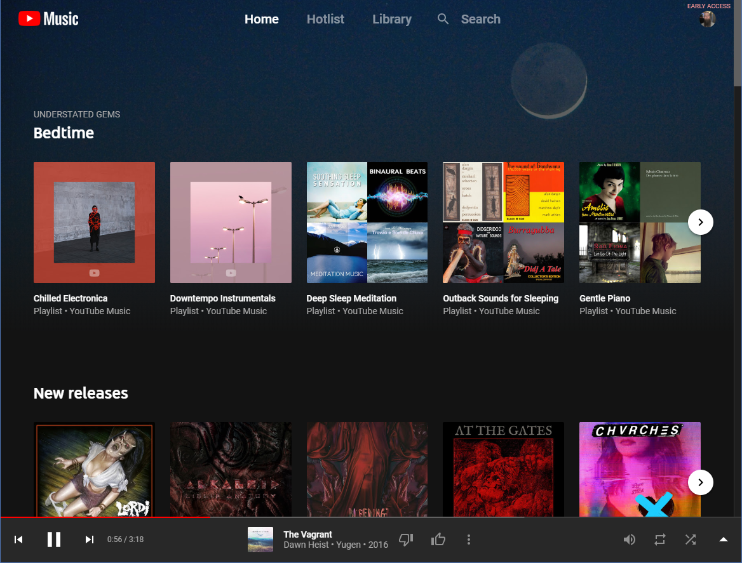
Task: Open Deep Sleep Meditation playlist thumbnail
Action: click(367, 223)
